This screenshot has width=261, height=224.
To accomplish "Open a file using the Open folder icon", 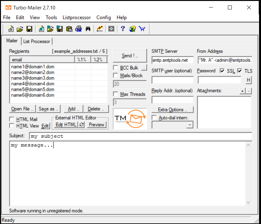I will tap(20, 29).
